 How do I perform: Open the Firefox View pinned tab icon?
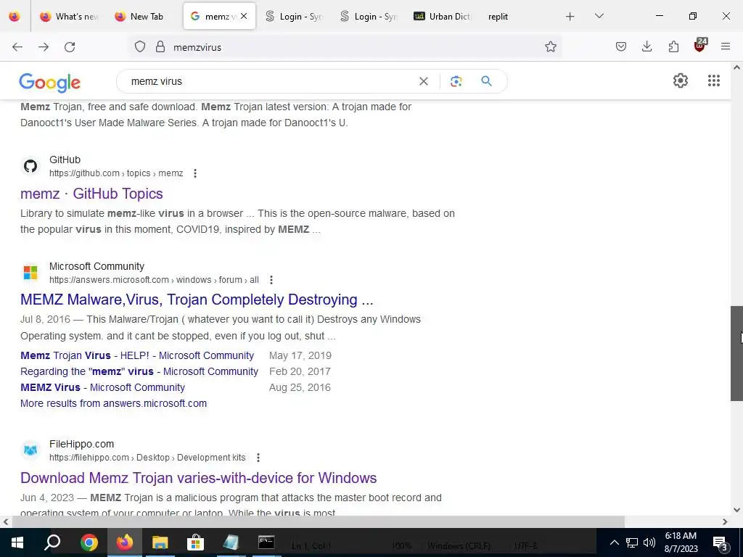(x=15, y=17)
